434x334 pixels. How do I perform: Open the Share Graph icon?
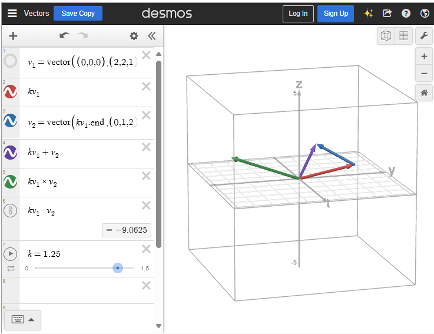click(387, 13)
